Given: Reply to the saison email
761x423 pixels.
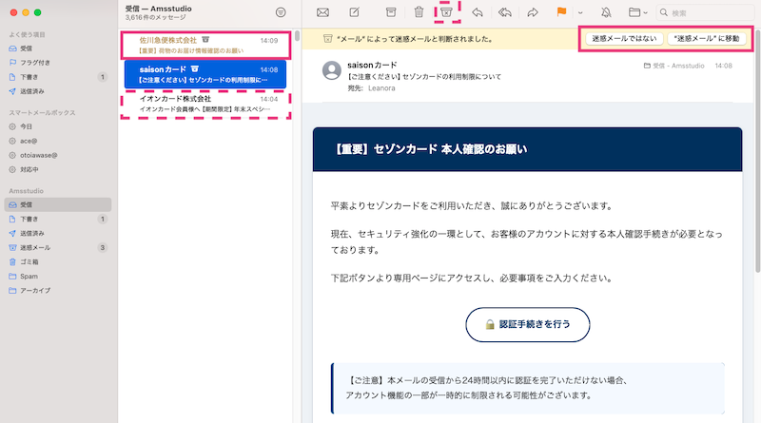Looking at the screenshot, I should [478, 12].
